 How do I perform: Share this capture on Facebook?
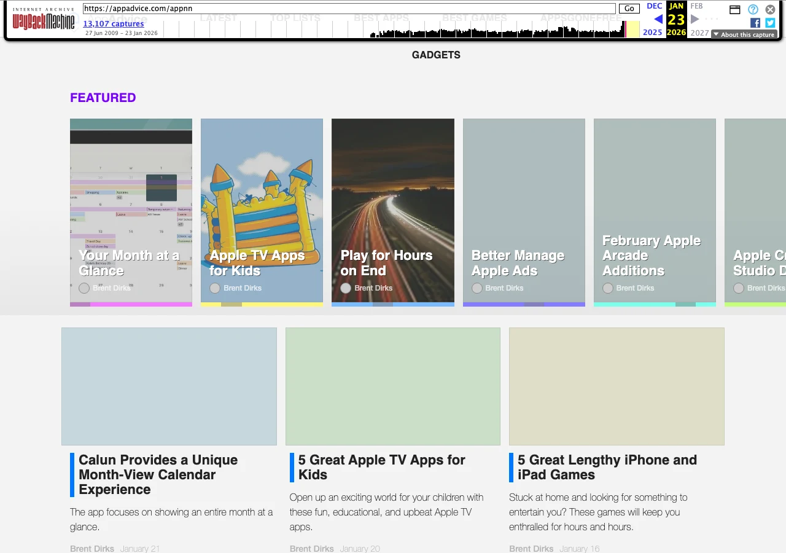tap(755, 23)
